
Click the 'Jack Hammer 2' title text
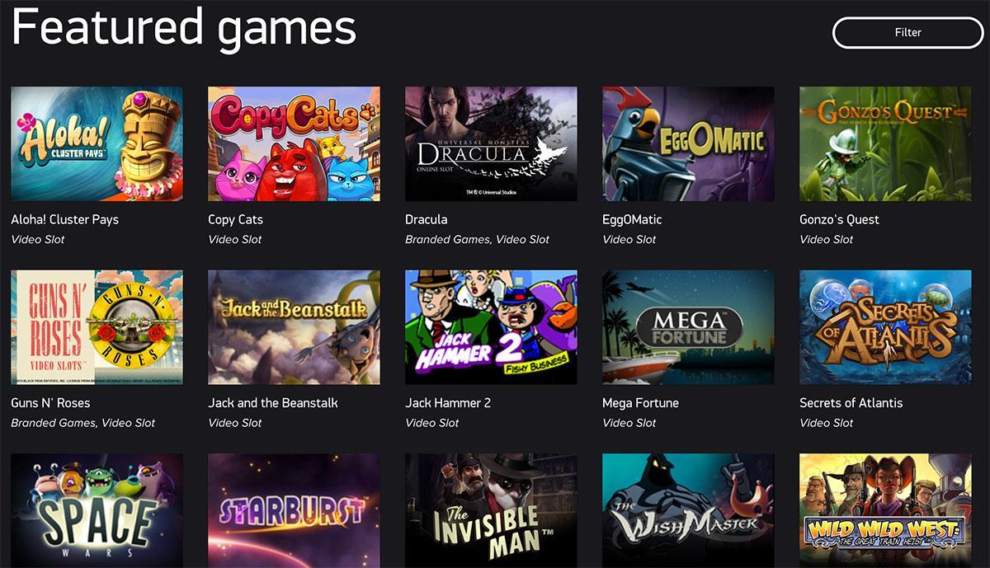click(448, 403)
